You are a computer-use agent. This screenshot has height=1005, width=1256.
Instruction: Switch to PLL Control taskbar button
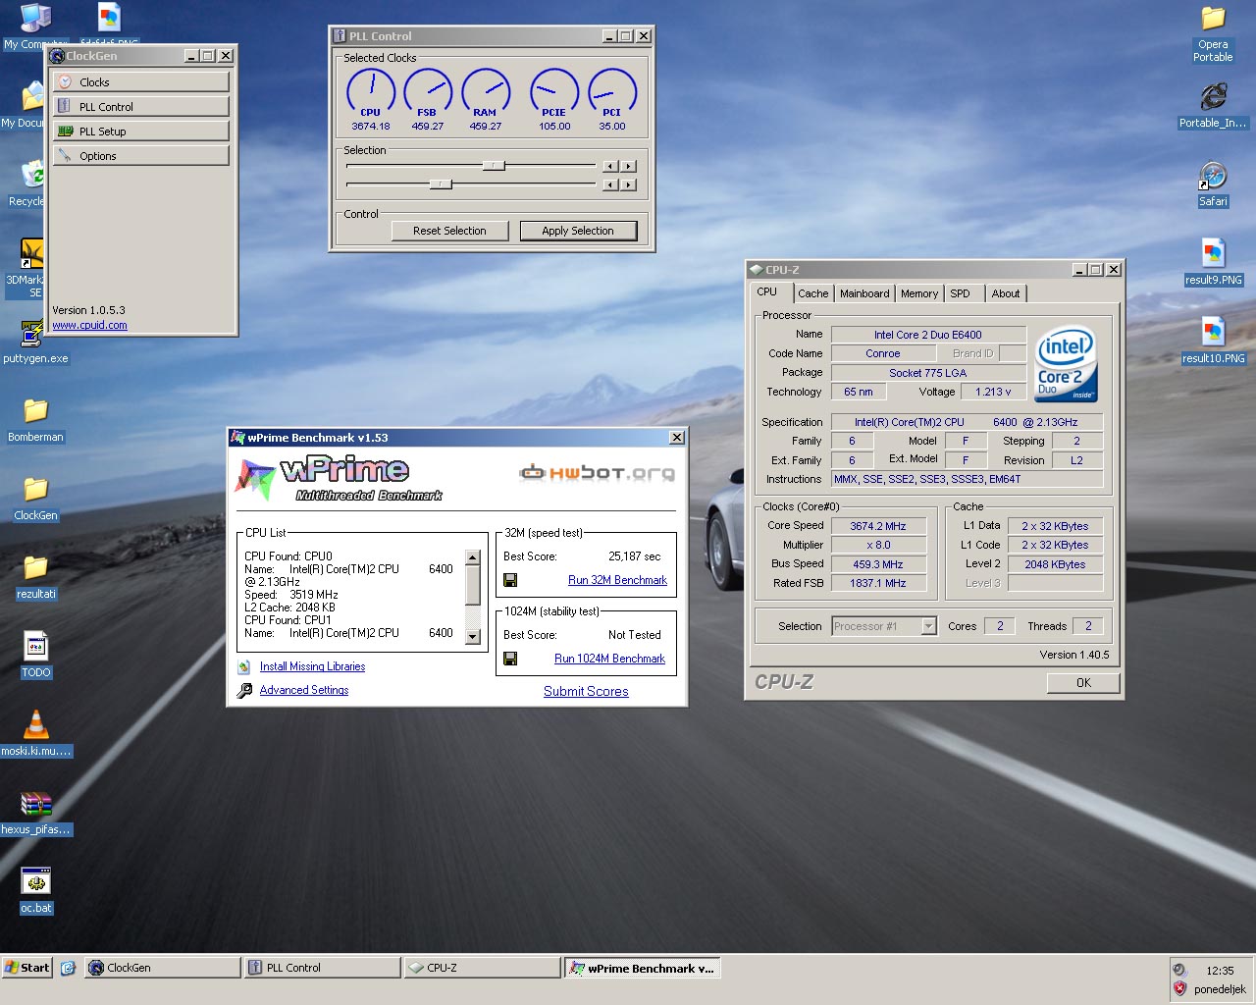pyautogui.click(x=322, y=968)
